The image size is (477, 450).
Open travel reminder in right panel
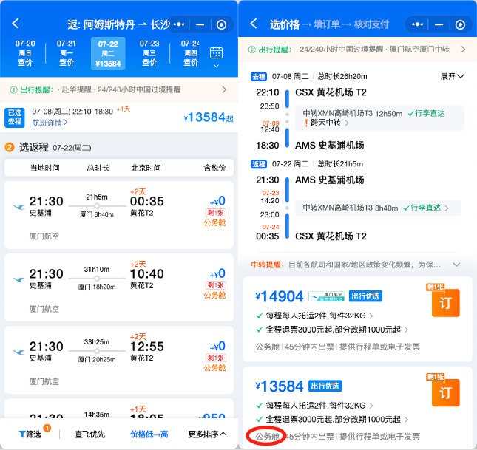357,50
